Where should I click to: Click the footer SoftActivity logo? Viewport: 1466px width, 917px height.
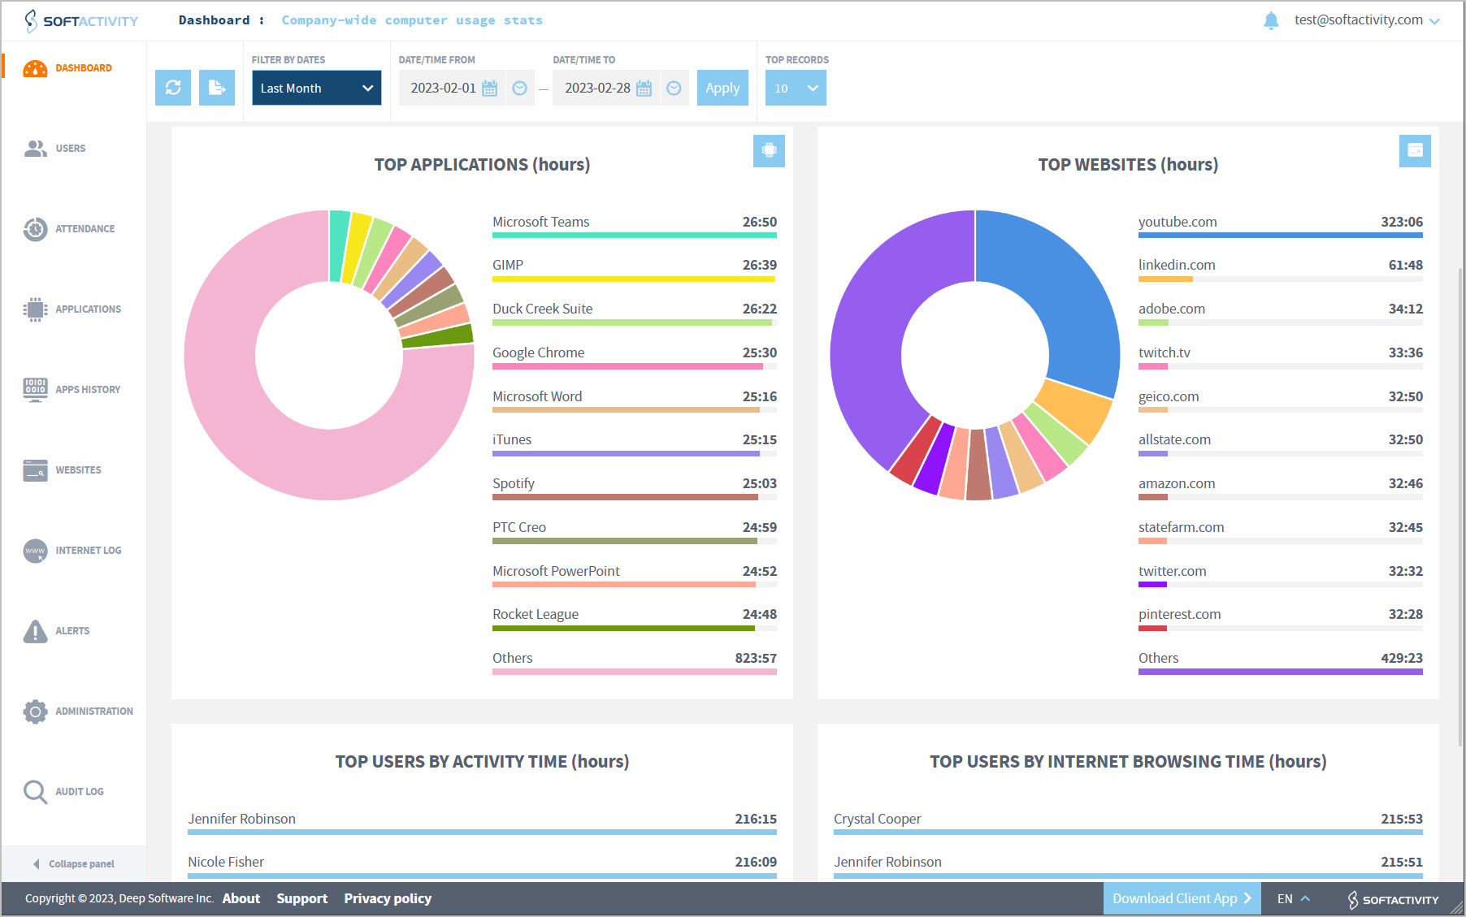click(1393, 899)
